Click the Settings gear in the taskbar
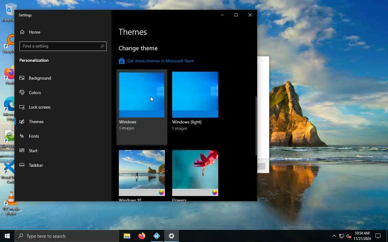388x242 pixels. point(172,236)
